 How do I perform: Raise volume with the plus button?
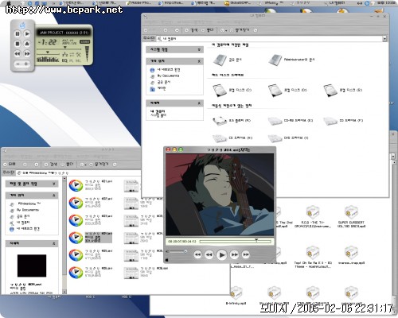[x=26, y=64]
